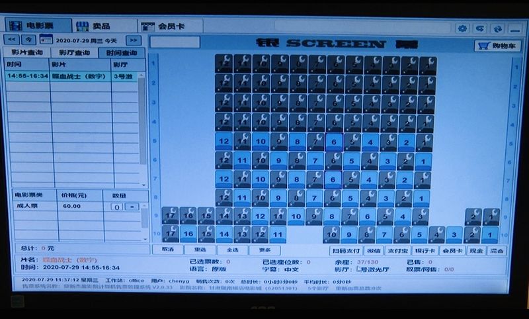Open the 影厅查询 query tab
Image resolution: width=529 pixels, height=319 pixels.
coord(73,53)
